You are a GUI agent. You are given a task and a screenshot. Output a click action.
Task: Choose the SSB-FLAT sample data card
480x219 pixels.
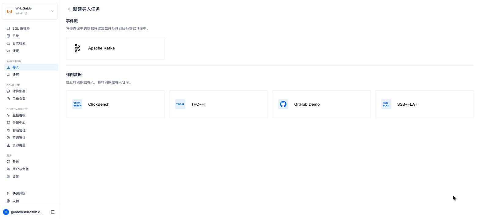click(424, 104)
